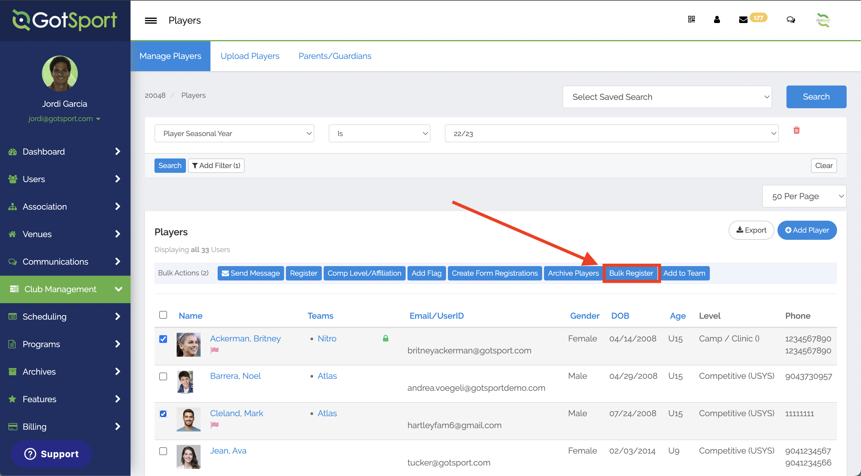
Task: Open the Player Seasonal Year dropdown
Action: click(x=234, y=134)
